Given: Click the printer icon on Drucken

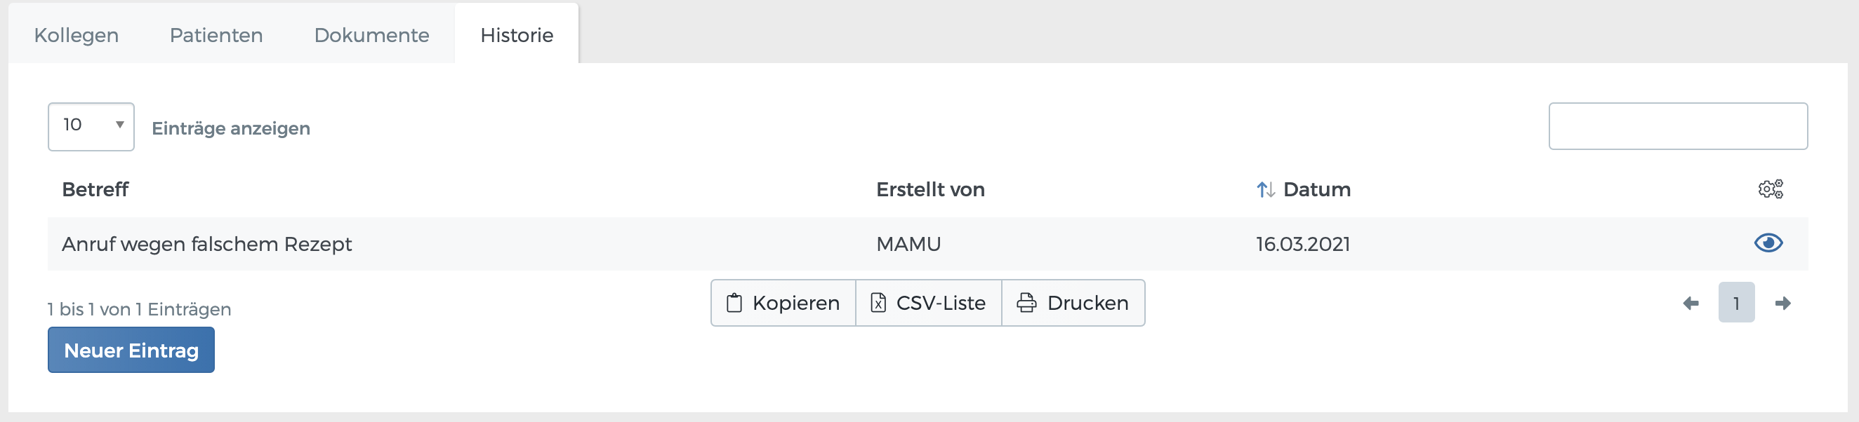Looking at the screenshot, I should pos(1025,302).
